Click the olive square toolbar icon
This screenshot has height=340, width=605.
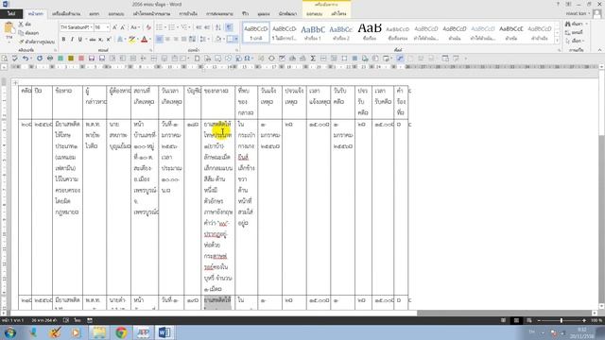click(x=71, y=59)
